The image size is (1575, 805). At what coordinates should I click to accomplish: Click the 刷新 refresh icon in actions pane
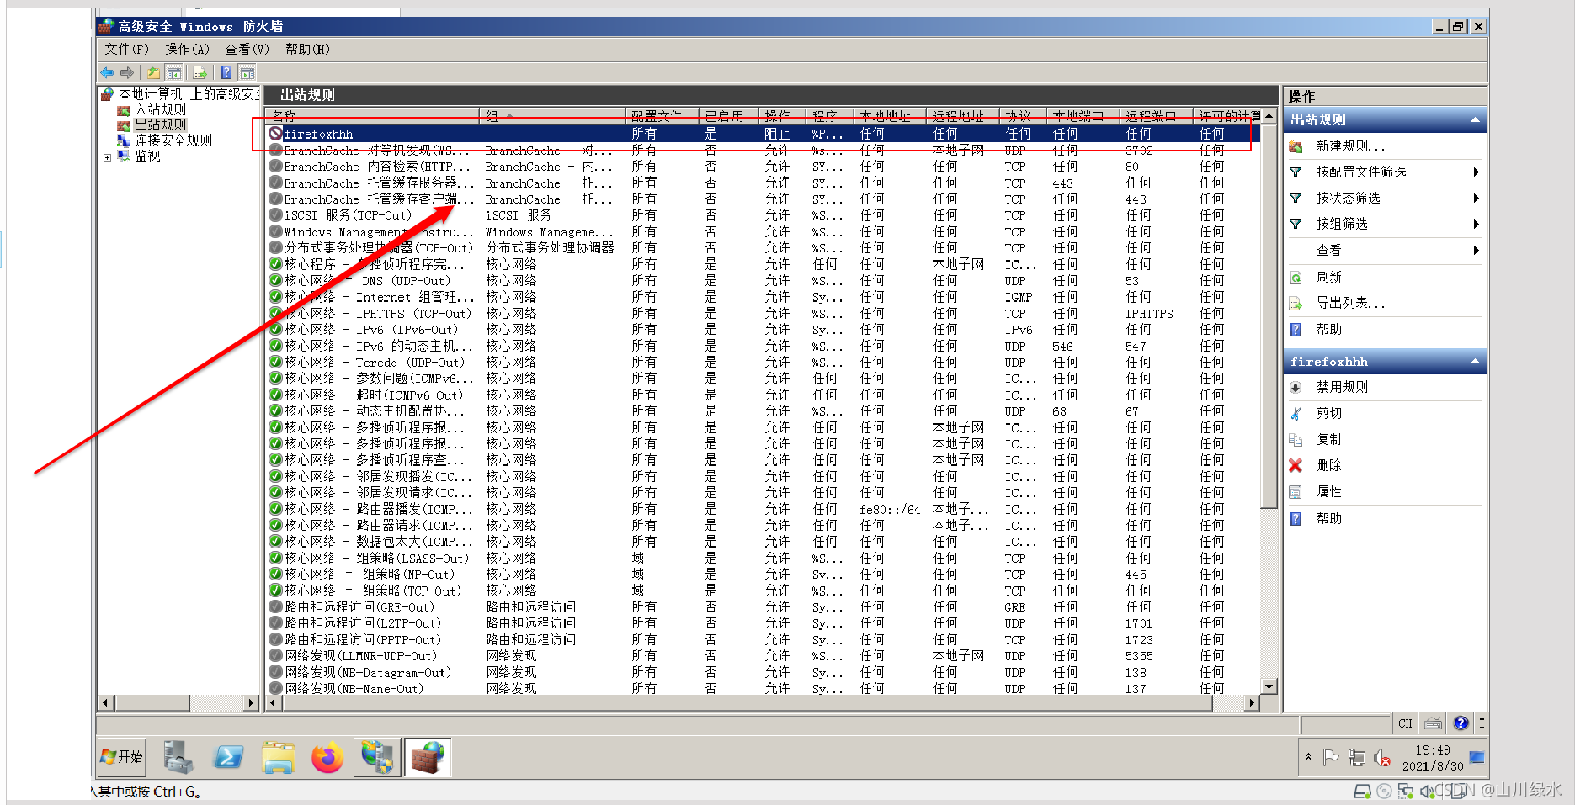[1296, 277]
